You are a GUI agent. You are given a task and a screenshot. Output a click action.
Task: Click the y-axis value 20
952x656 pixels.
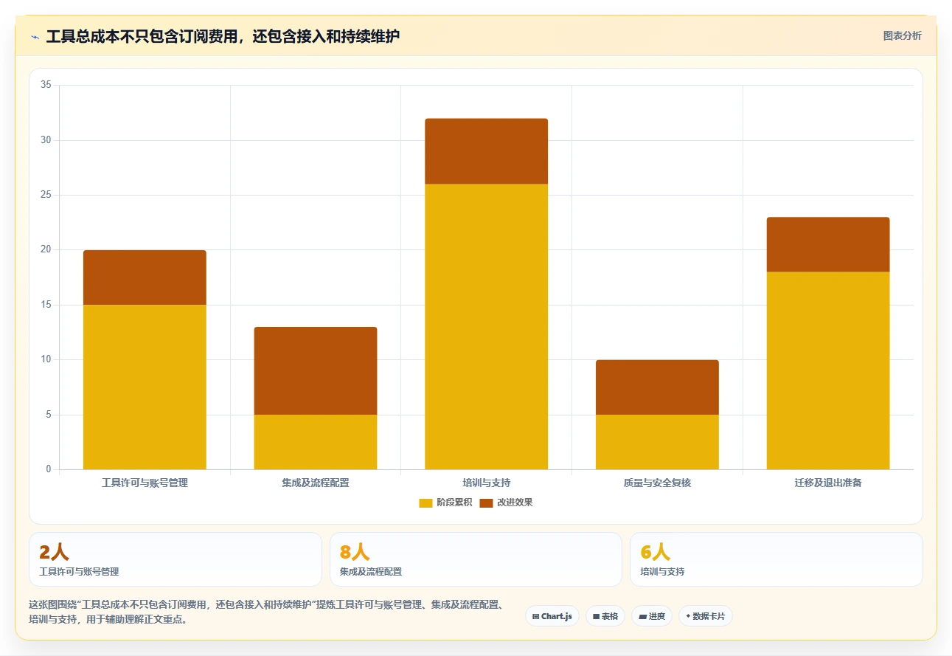(x=46, y=249)
